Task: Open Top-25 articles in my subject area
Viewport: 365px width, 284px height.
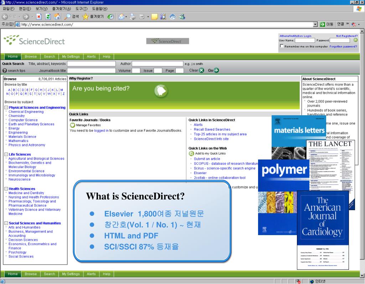Action: pyautogui.click(x=220, y=134)
